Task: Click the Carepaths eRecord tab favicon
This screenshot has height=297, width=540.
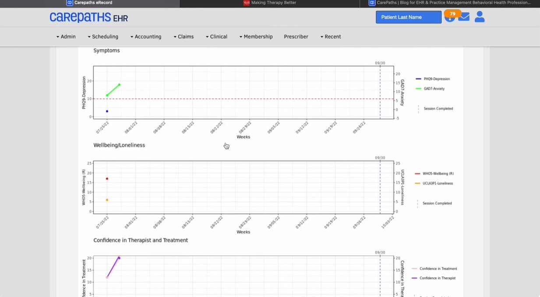Action: click(x=69, y=3)
